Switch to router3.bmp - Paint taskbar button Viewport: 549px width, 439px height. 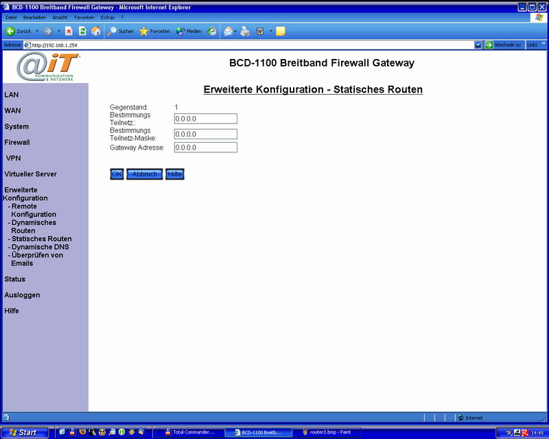327,432
